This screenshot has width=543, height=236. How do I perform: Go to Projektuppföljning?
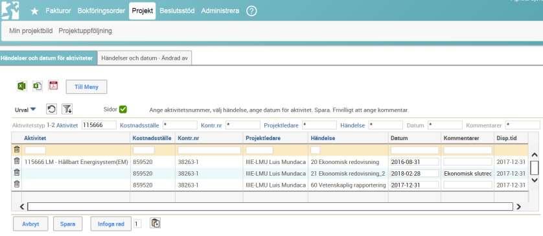pos(85,31)
